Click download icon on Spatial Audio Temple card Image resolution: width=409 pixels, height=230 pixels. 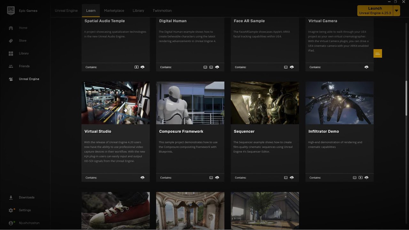[143, 67]
